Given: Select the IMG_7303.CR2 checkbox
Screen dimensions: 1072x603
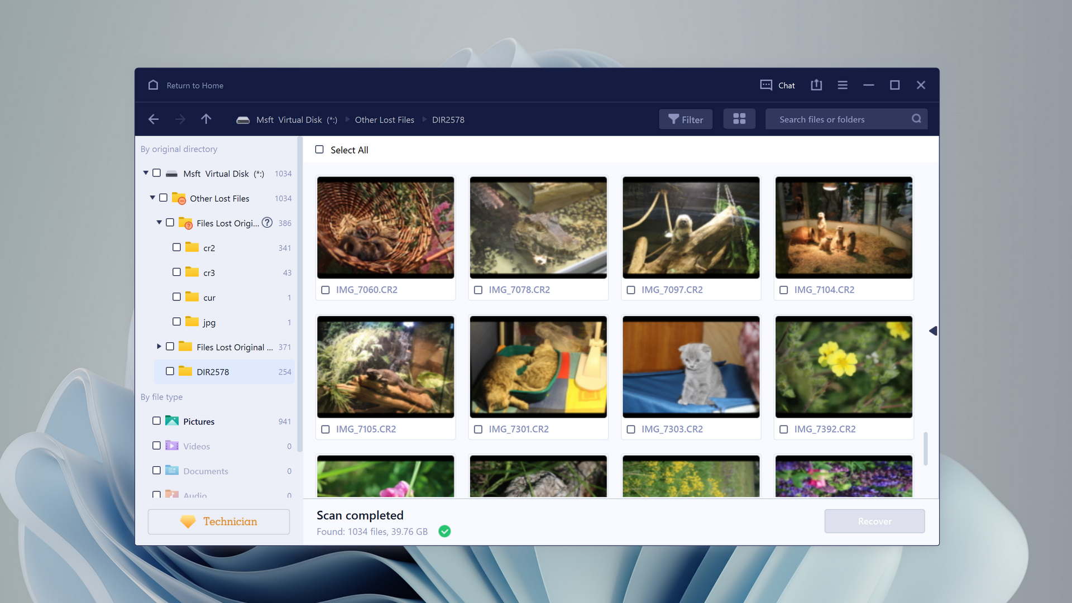Looking at the screenshot, I should click(x=631, y=429).
